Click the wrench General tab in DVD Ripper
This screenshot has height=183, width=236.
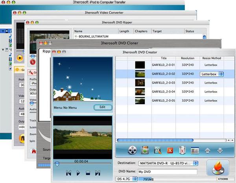pos(32,73)
